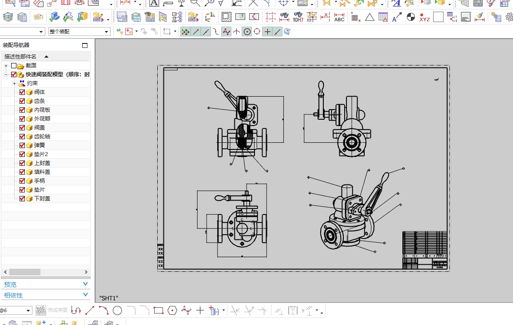Select 齿轮轴 in the assembly navigator
Screen dimensions: 513x325
(42, 137)
